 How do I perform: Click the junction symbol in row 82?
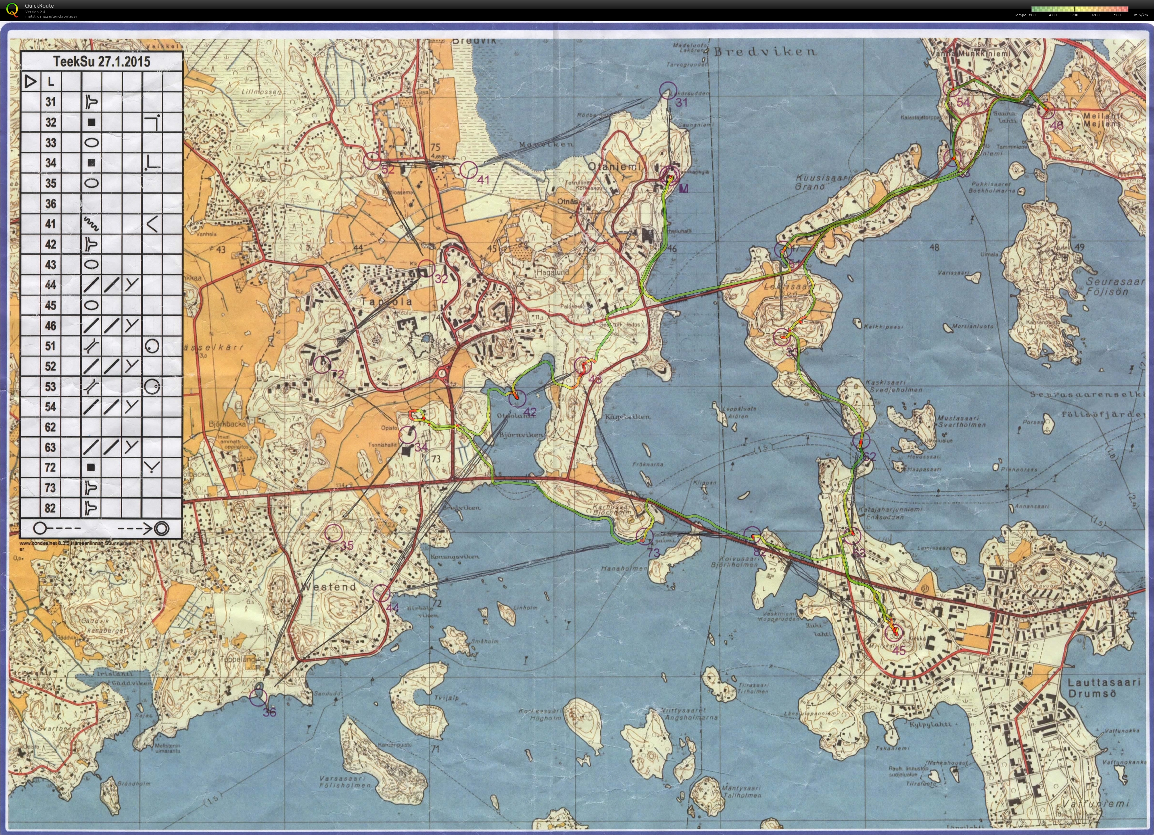(x=91, y=508)
